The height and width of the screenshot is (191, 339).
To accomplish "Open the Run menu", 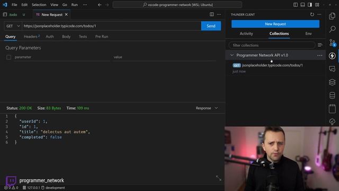I will [x=74, y=5].
